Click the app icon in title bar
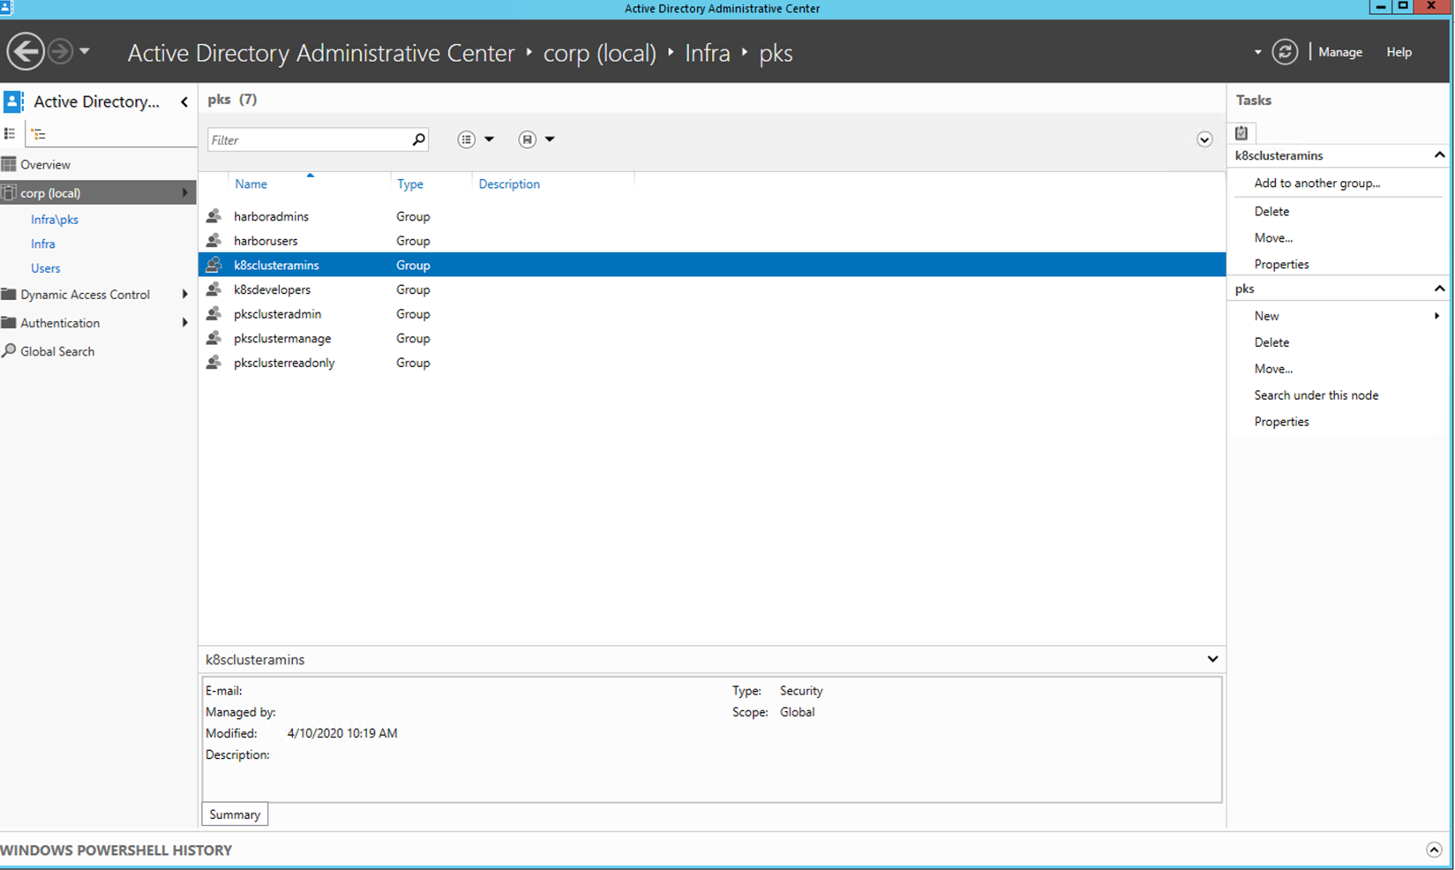Screen dimensions: 1455x870 [6, 8]
